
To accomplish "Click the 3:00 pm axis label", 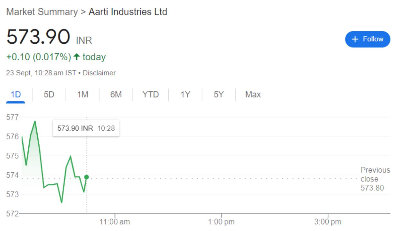I will pyautogui.click(x=328, y=222).
